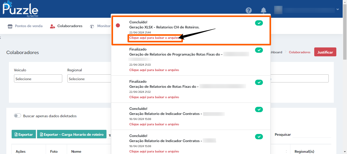The height and width of the screenshot is (154, 347).
Task: Click green check badge on XLSX notification
Action: tap(259, 23)
